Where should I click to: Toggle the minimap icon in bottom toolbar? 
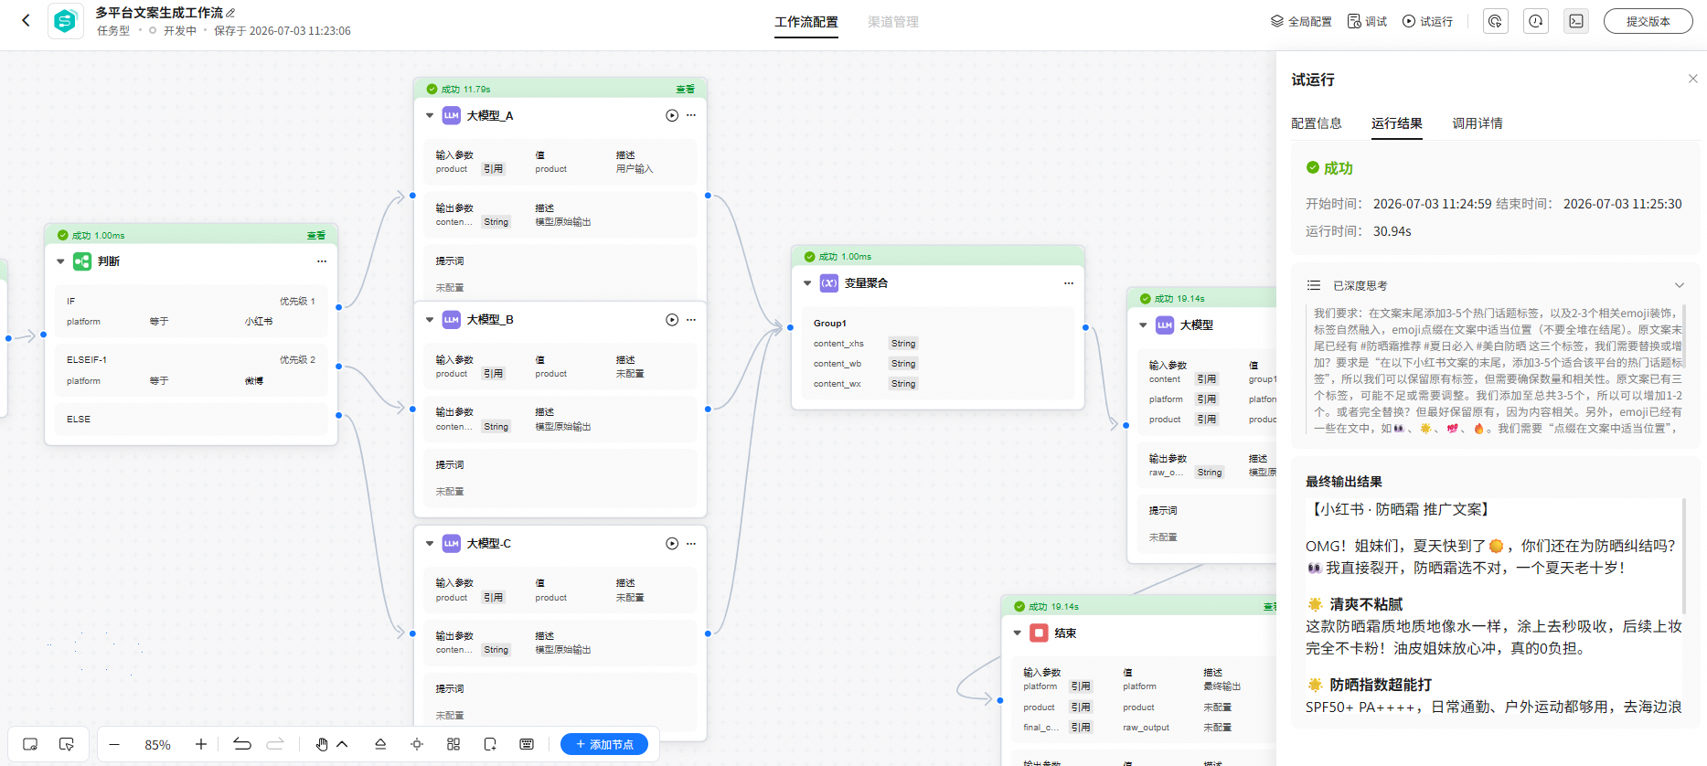pyautogui.click(x=30, y=744)
